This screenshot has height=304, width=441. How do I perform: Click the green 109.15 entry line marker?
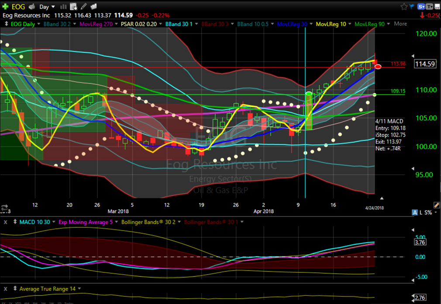(398, 91)
